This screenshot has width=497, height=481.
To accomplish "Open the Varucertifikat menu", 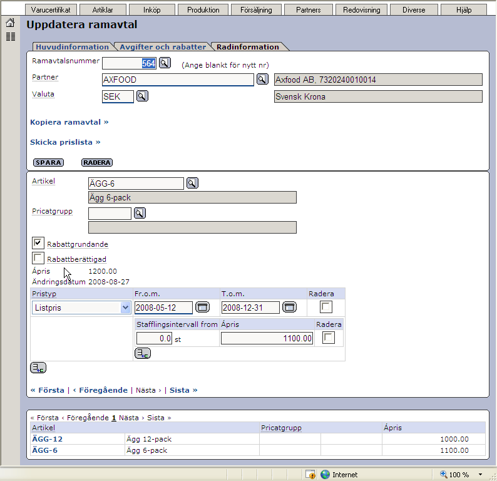I will [51, 10].
